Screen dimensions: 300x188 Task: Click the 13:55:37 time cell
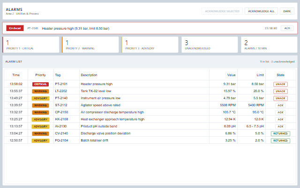tap(16, 91)
